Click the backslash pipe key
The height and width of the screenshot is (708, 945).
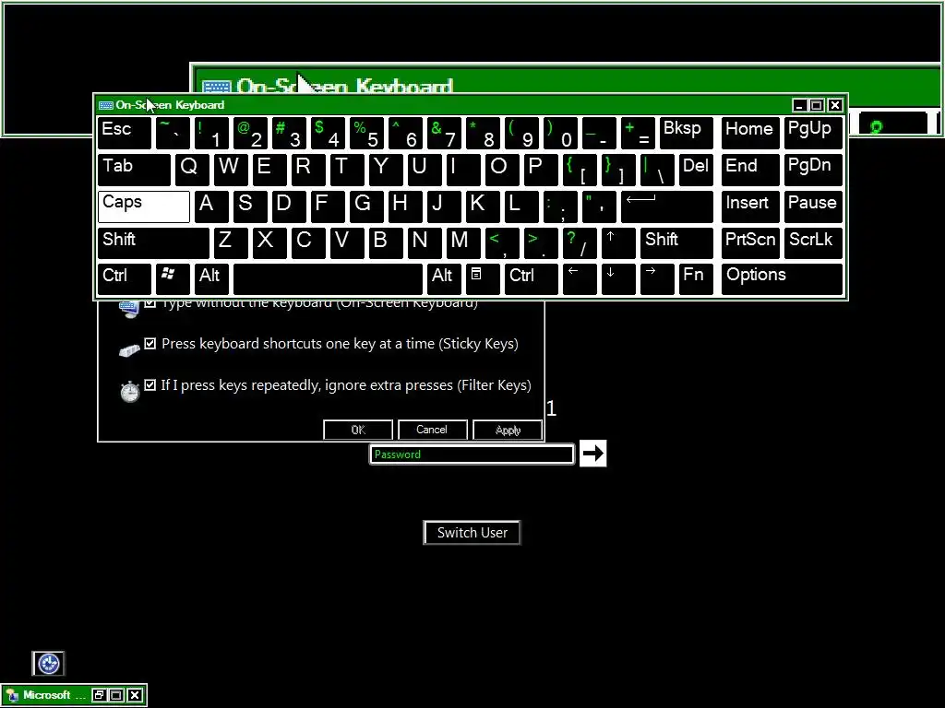(657, 170)
